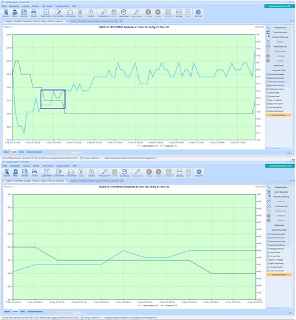The image size is (296, 320).
Task: Switch to Report tab in upper window
Action: click(x=6, y=152)
